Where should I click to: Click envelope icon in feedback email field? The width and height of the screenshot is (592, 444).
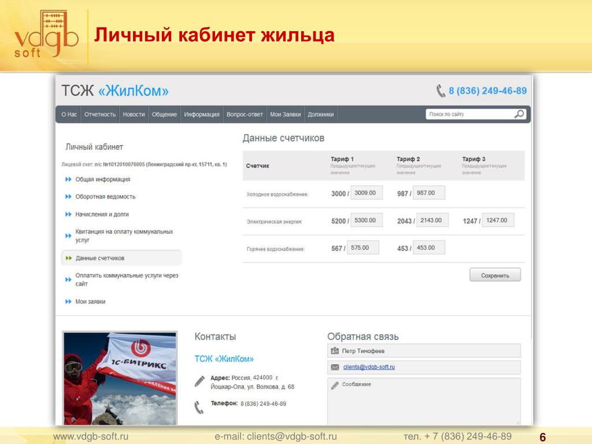(x=335, y=367)
